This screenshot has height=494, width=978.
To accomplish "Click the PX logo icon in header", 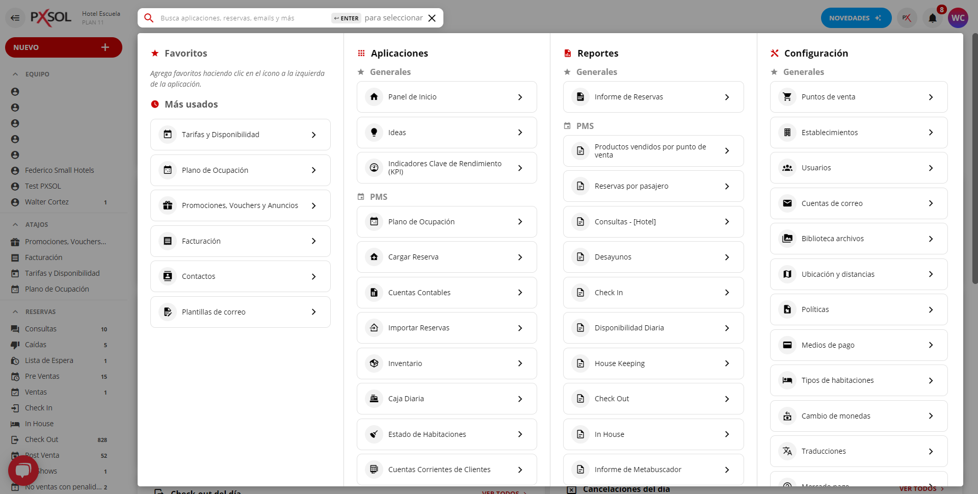I will tap(907, 18).
